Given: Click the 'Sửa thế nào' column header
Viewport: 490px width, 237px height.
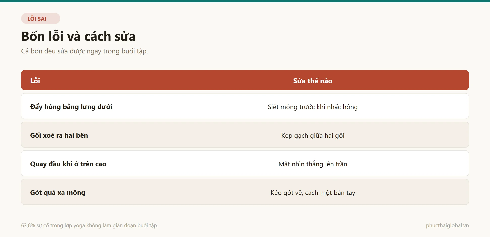Looking at the screenshot, I should click(x=313, y=81).
